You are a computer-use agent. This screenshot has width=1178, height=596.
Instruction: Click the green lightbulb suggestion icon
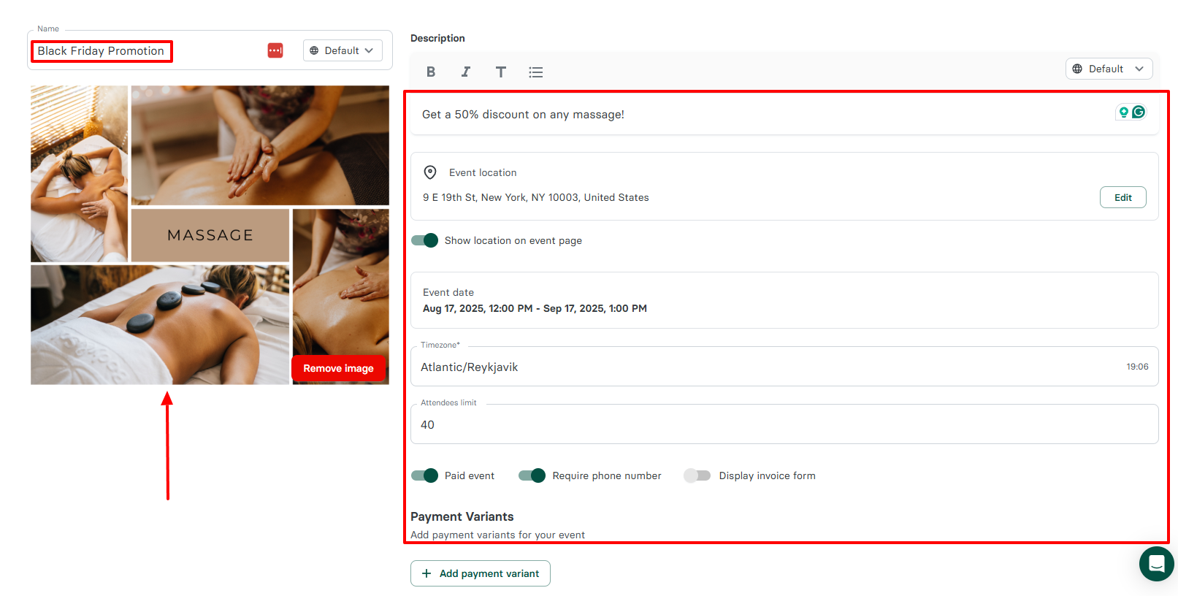(1124, 112)
